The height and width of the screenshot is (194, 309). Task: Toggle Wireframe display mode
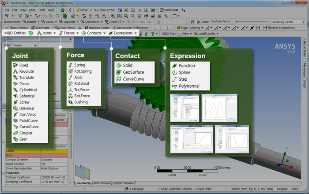(41, 28)
